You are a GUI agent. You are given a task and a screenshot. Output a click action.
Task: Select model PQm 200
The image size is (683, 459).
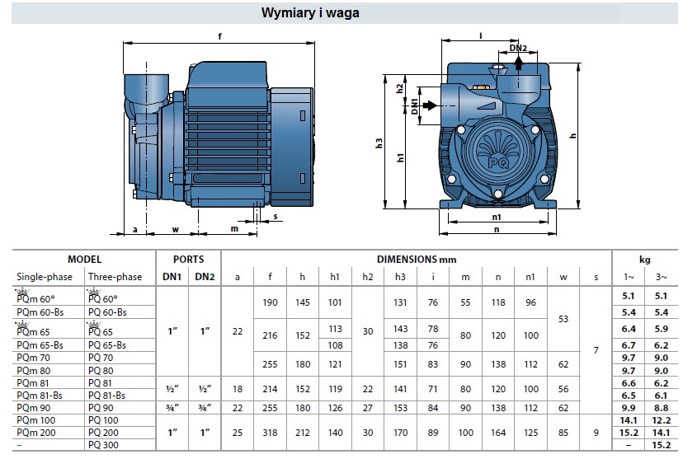click(36, 433)
